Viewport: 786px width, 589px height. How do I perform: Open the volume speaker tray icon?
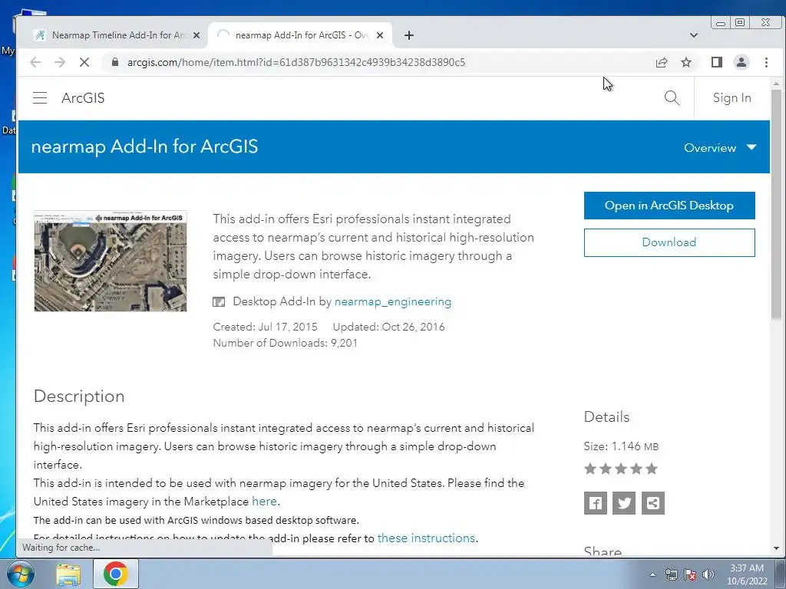tap(708, 574)
